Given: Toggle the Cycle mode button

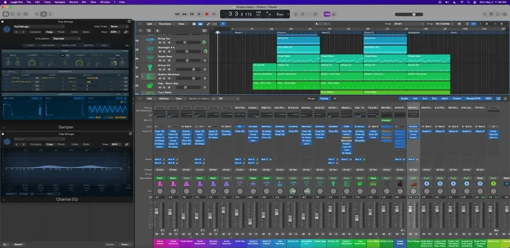Looking at the screenshot, I should 214,14.
